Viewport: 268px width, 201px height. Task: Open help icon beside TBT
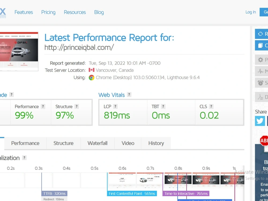click(x=163, y=106)
